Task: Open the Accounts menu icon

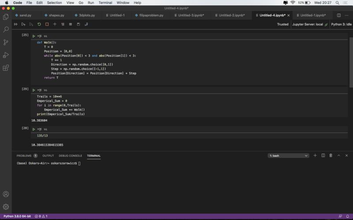Action: 6,194
